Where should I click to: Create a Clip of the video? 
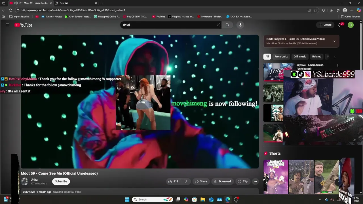pyautogui.click(x=242, y=181)
